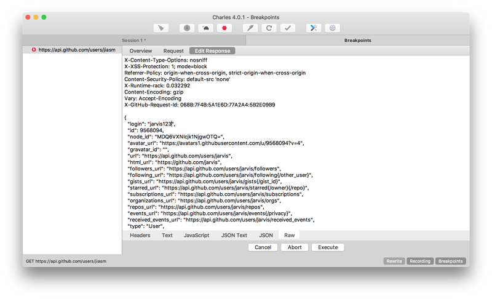Click the "starred_url" line
Viewport: 492px width, 299px height.
[x=218, y=188]
